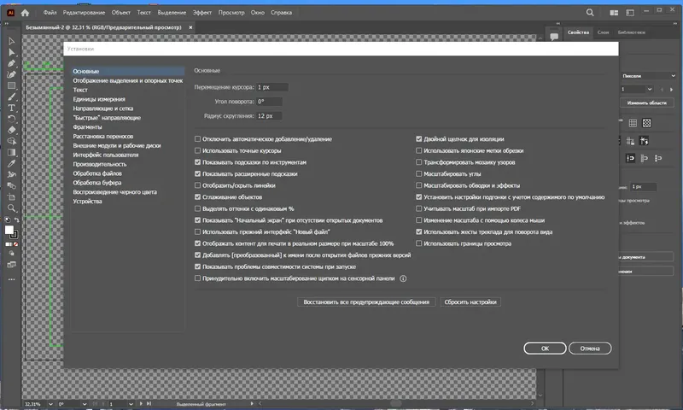Click the None color button under swatches
Image resolution: width=683 pixels, height=410 pixels.
(x=15, y=244)
